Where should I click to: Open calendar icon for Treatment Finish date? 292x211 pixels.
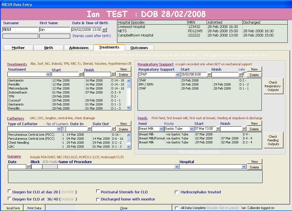(113, 74)
